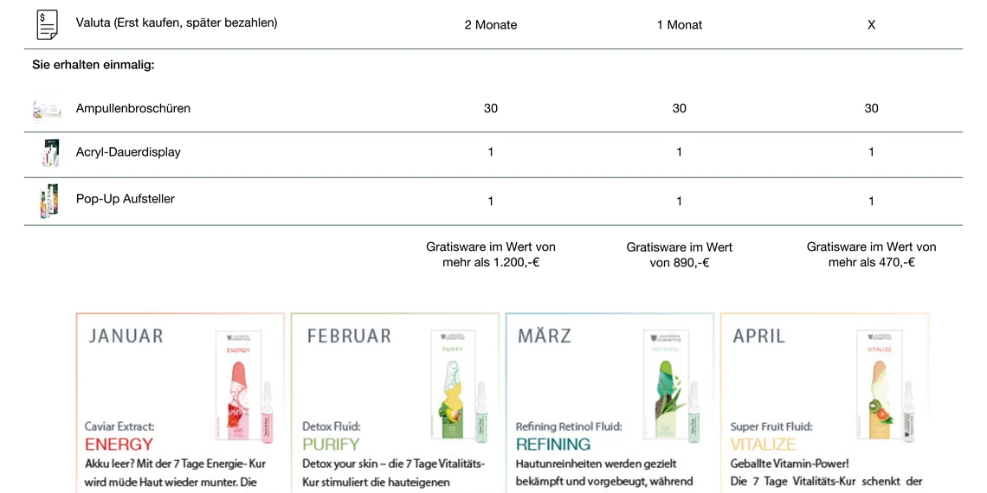This screenshot has height=493, width=987.
Task: Open the FEBRUAR month card heading
Action: [x=349, y=336]
